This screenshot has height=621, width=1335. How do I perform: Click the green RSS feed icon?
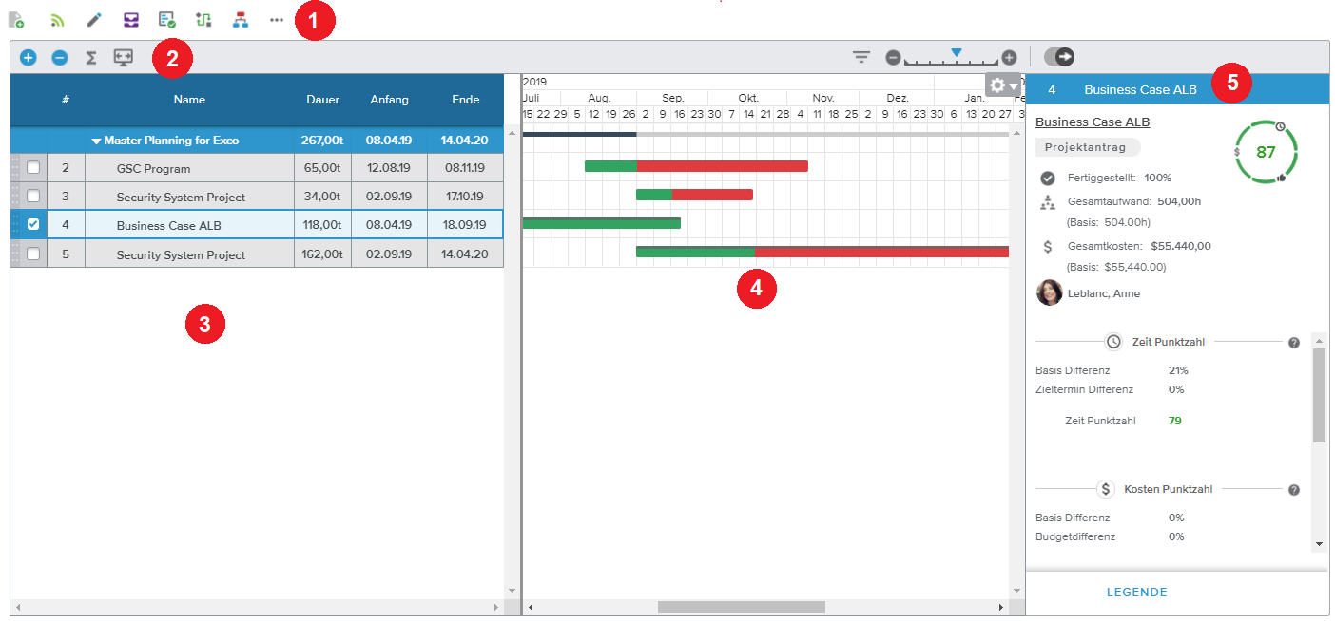click(x=57, y=19)
